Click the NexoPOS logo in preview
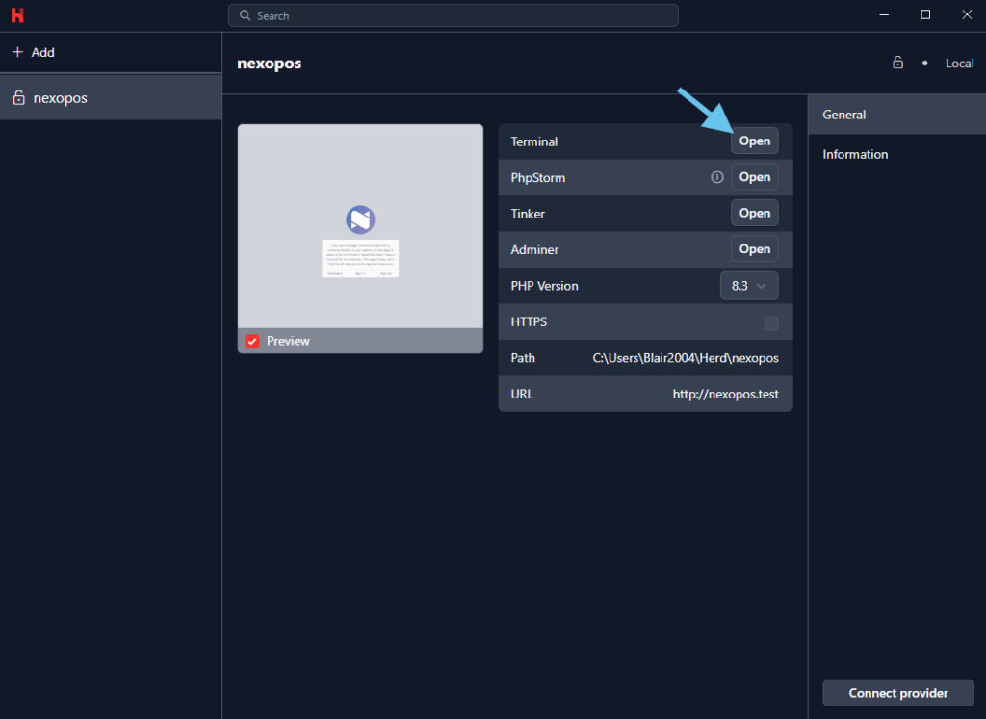Viewport: 986px width, 719px height. pyautogui.click(x=360, y=219)
